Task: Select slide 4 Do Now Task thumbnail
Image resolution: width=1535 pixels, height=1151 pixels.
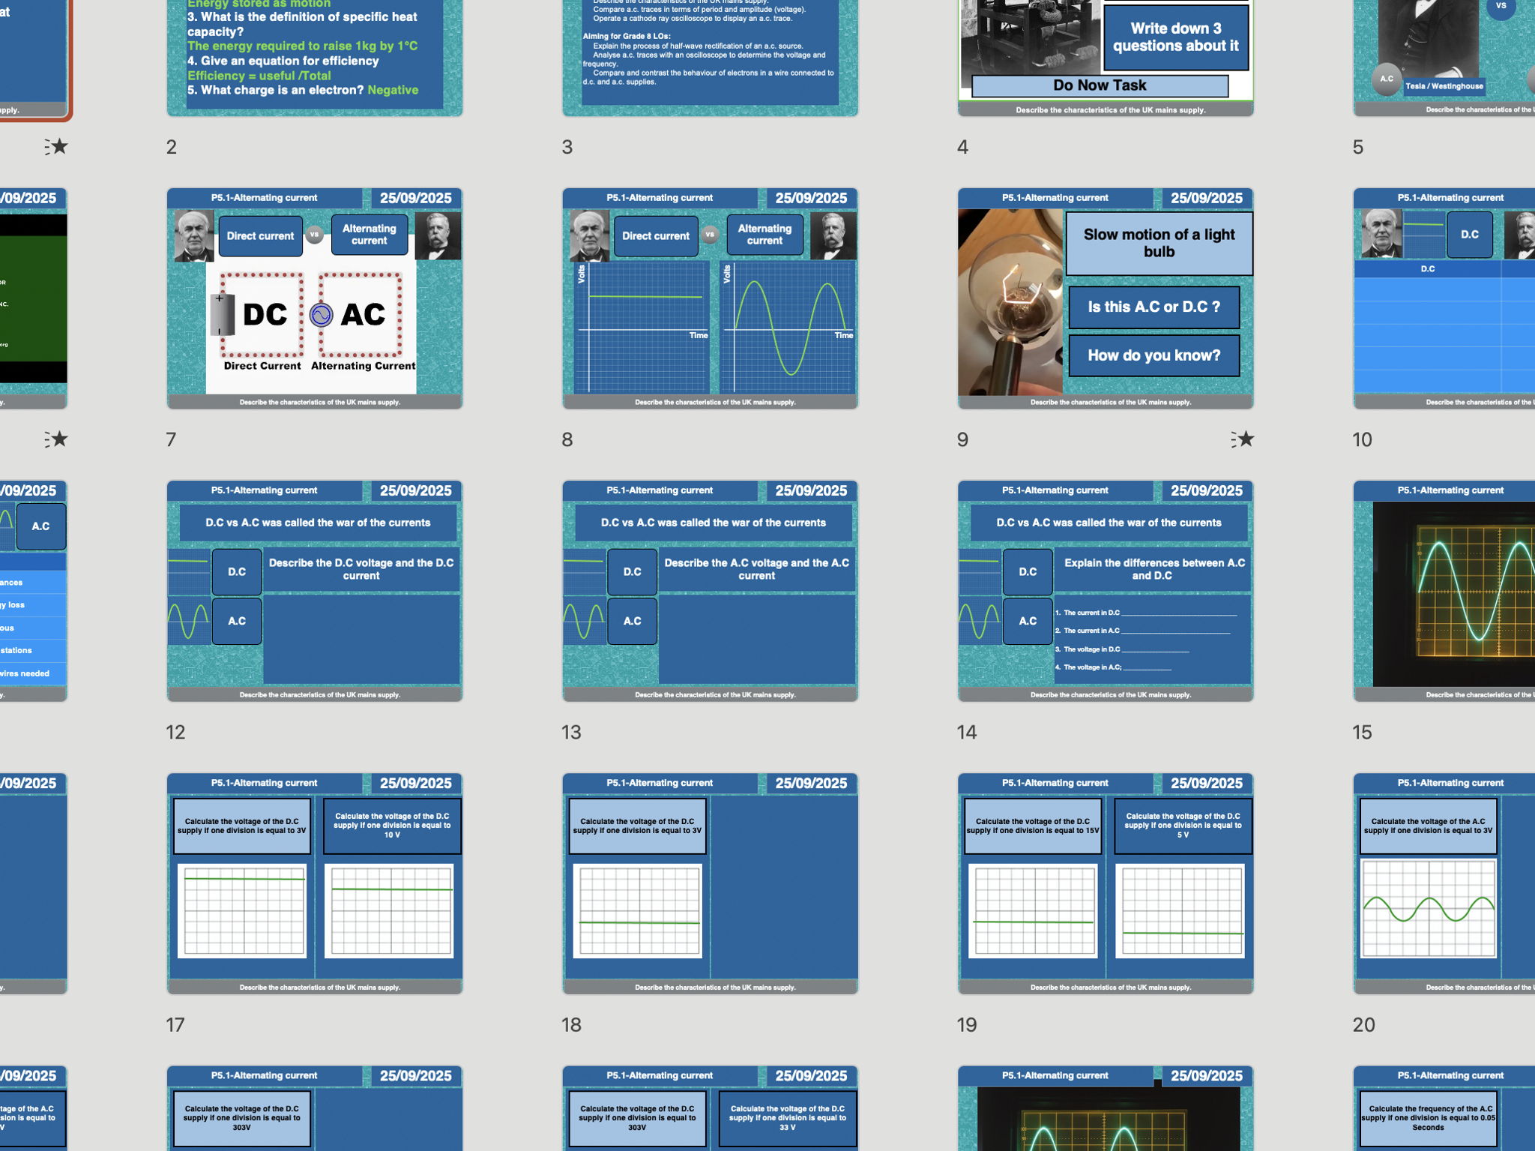Action: 1105,56
